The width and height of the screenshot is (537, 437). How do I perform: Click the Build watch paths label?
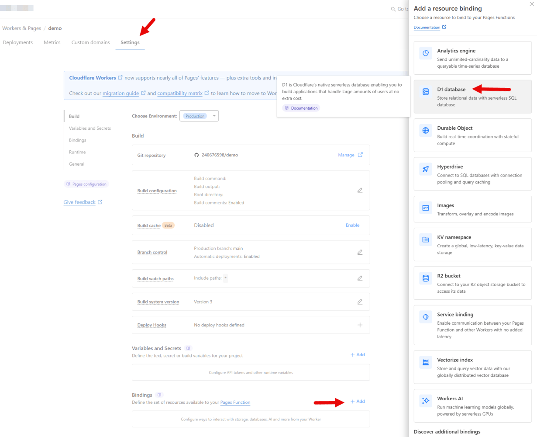(x=155, y=278)
